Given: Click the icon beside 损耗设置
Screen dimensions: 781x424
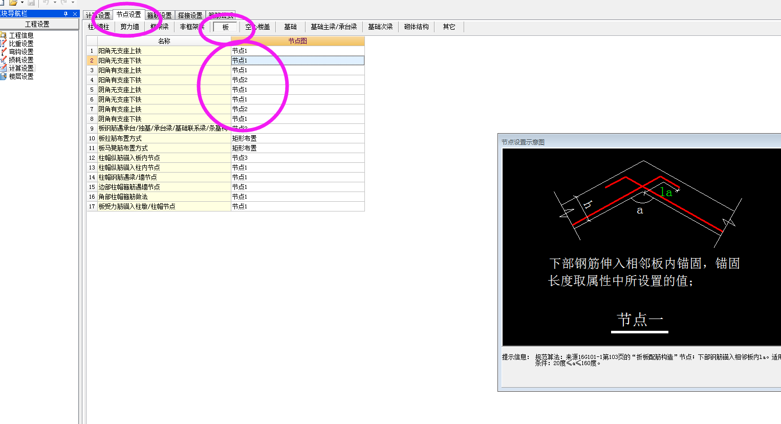Looking at the screenshot, I should [x=4, y=60].
